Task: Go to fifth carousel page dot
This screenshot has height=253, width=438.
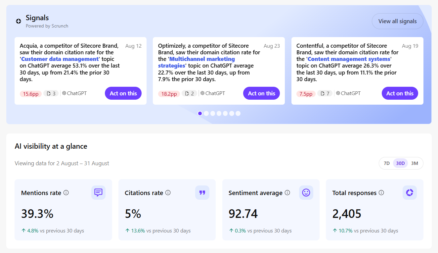Action: coord(225,113)
